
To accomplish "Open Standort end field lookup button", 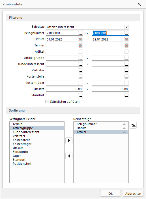I will (126, 95).
